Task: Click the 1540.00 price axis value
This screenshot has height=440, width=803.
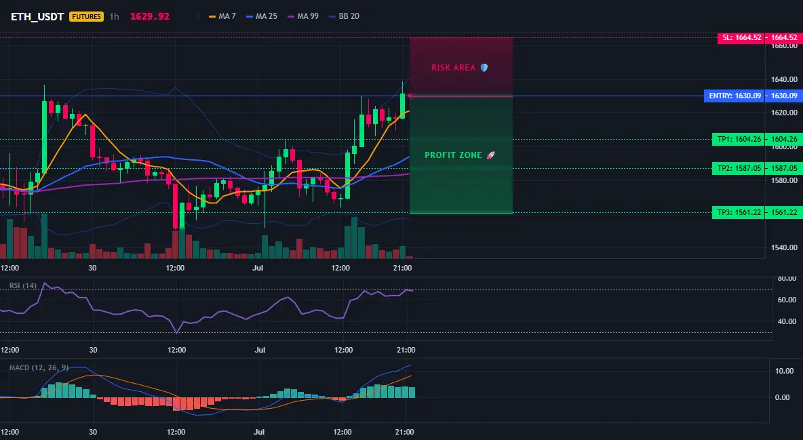Action: 784,247
